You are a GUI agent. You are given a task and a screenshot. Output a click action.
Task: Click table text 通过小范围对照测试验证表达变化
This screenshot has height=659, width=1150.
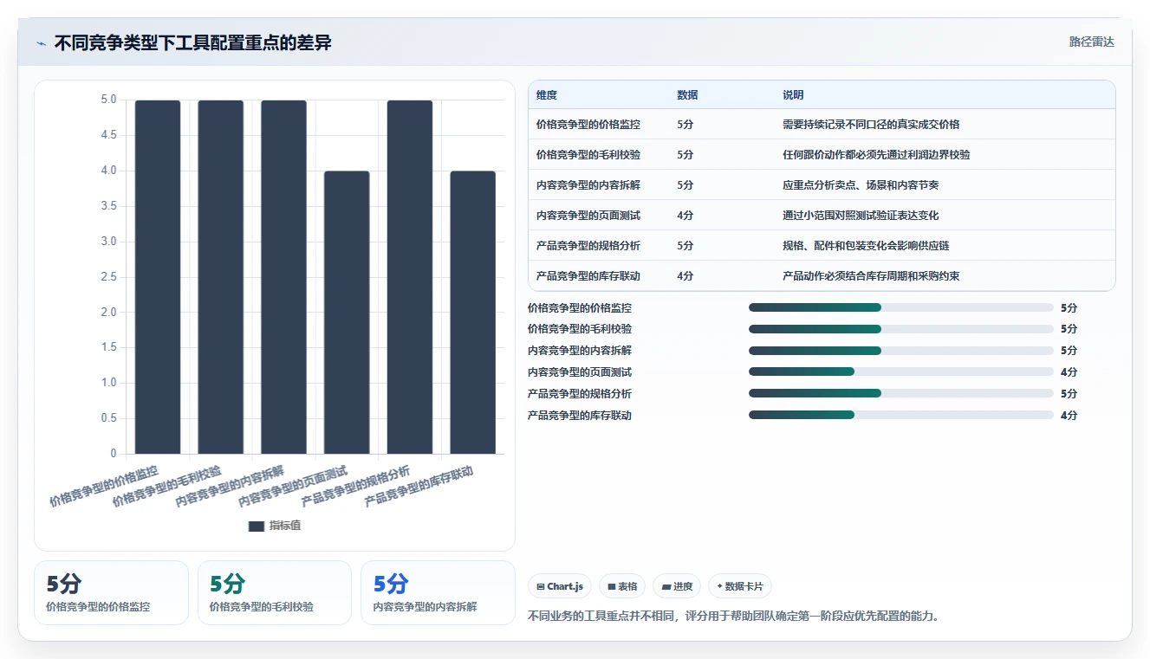(861, 216)
